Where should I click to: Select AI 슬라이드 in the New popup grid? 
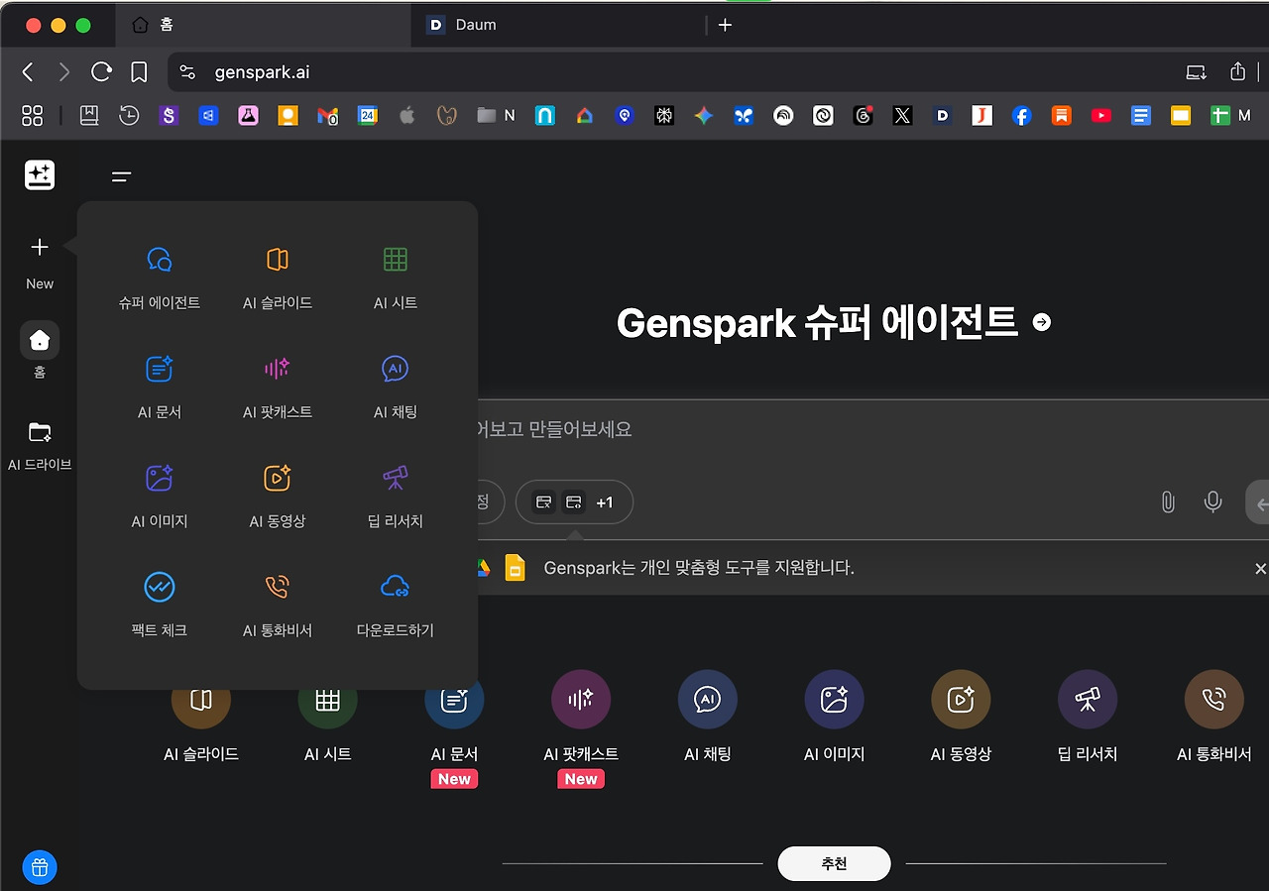pos(278,278)
